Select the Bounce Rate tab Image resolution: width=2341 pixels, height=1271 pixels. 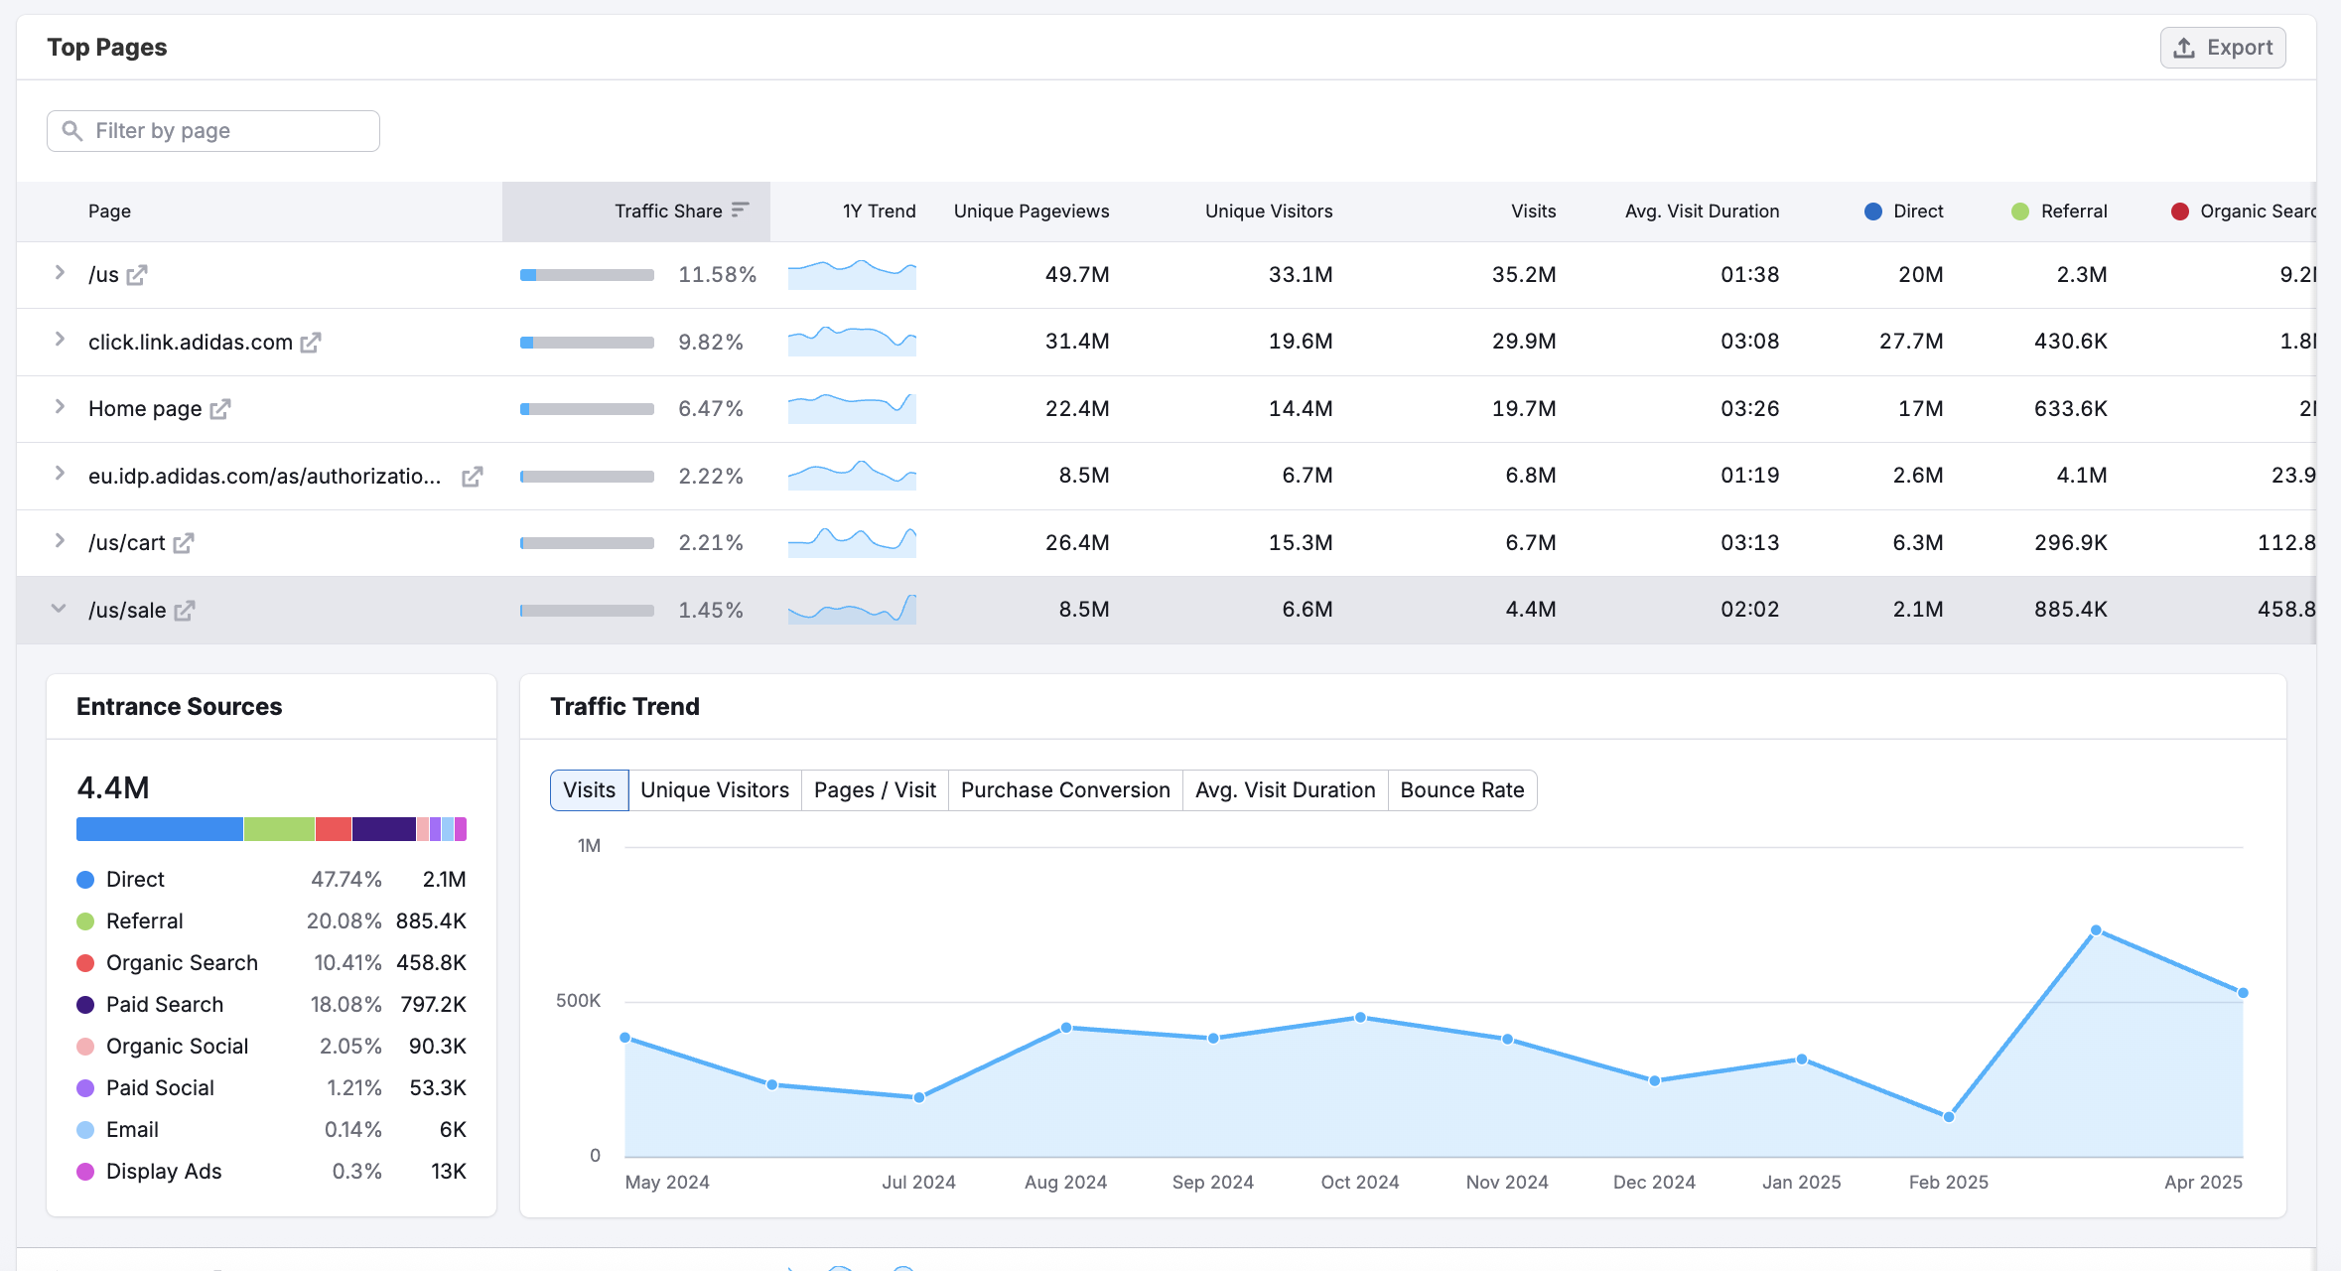click(1461, 790)
